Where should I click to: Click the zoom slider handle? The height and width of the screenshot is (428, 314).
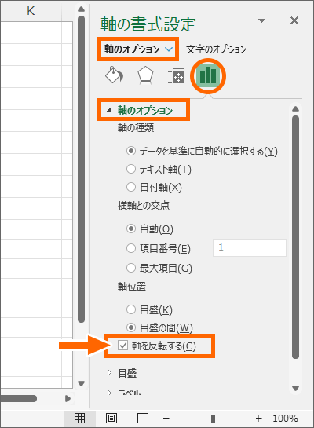coord(213,418)
